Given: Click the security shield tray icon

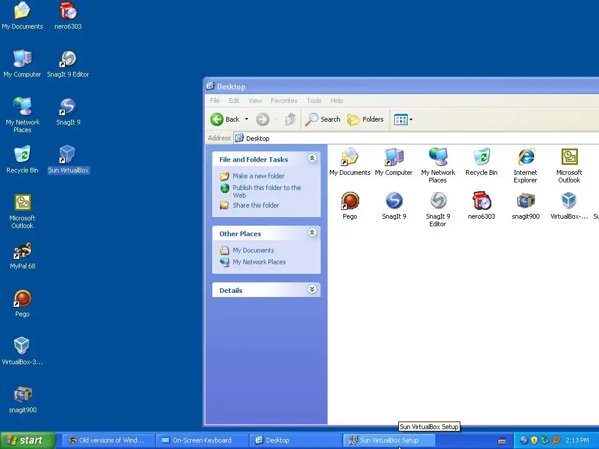Looking at the screenshot, I should (535, 441).
